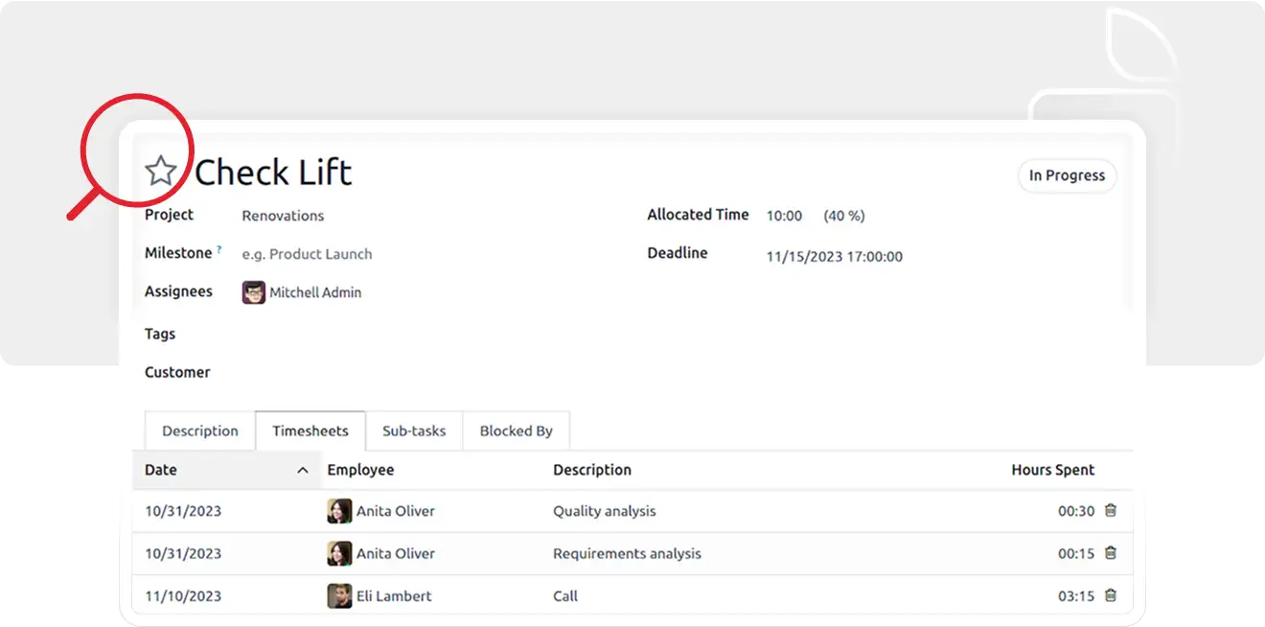
Task: Open the Sub-tasks tab
Action: point(414,430)
